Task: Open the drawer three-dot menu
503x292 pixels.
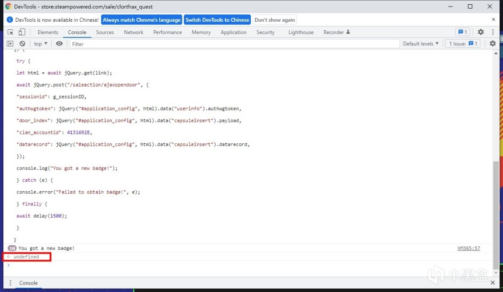Action: (x=10, y=283)
